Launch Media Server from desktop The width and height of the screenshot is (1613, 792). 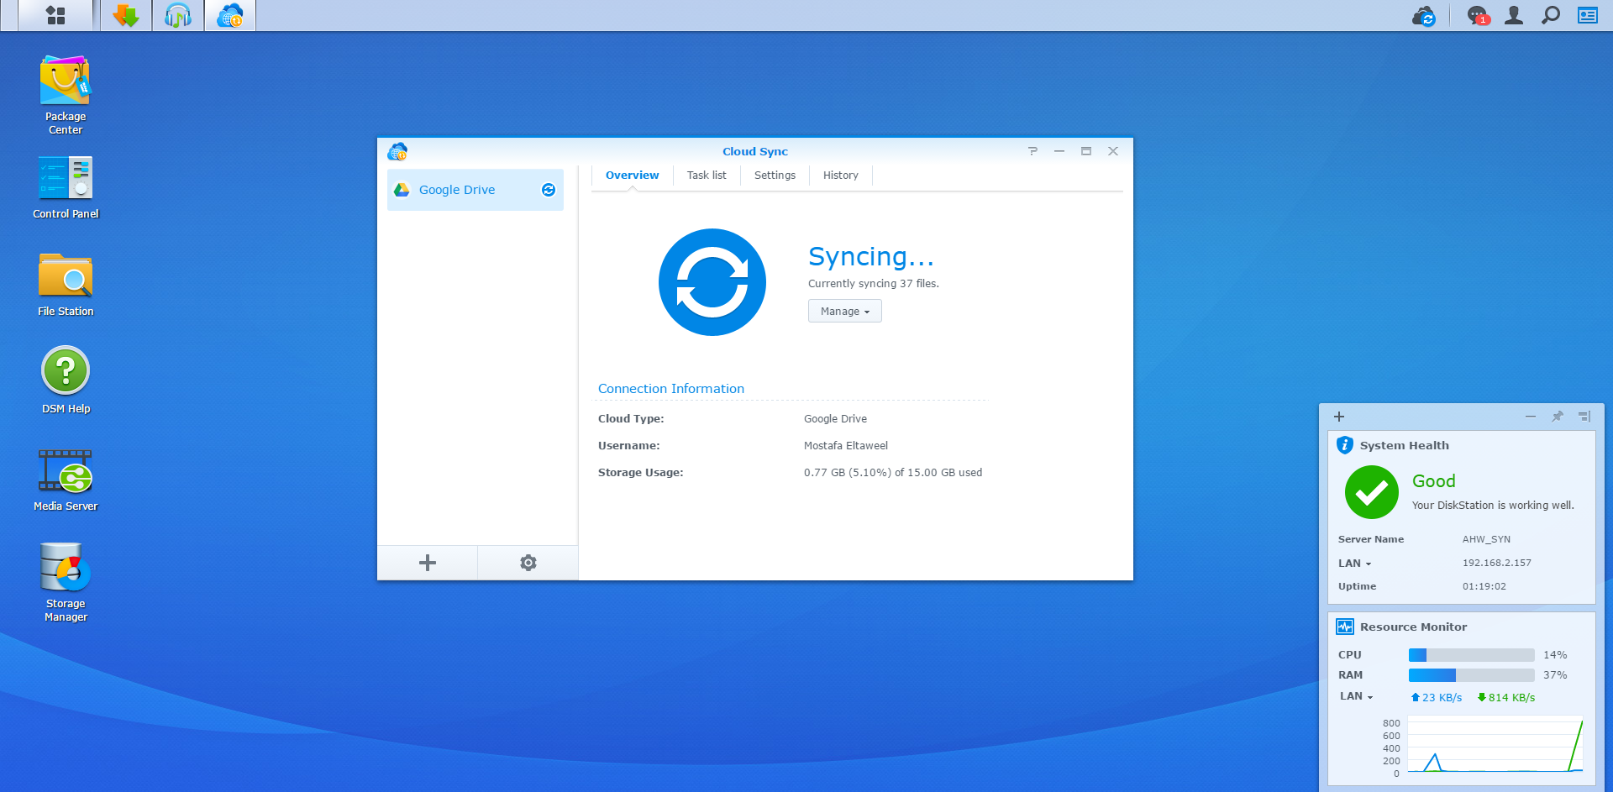pyautogui.click(x=66, y=480)
